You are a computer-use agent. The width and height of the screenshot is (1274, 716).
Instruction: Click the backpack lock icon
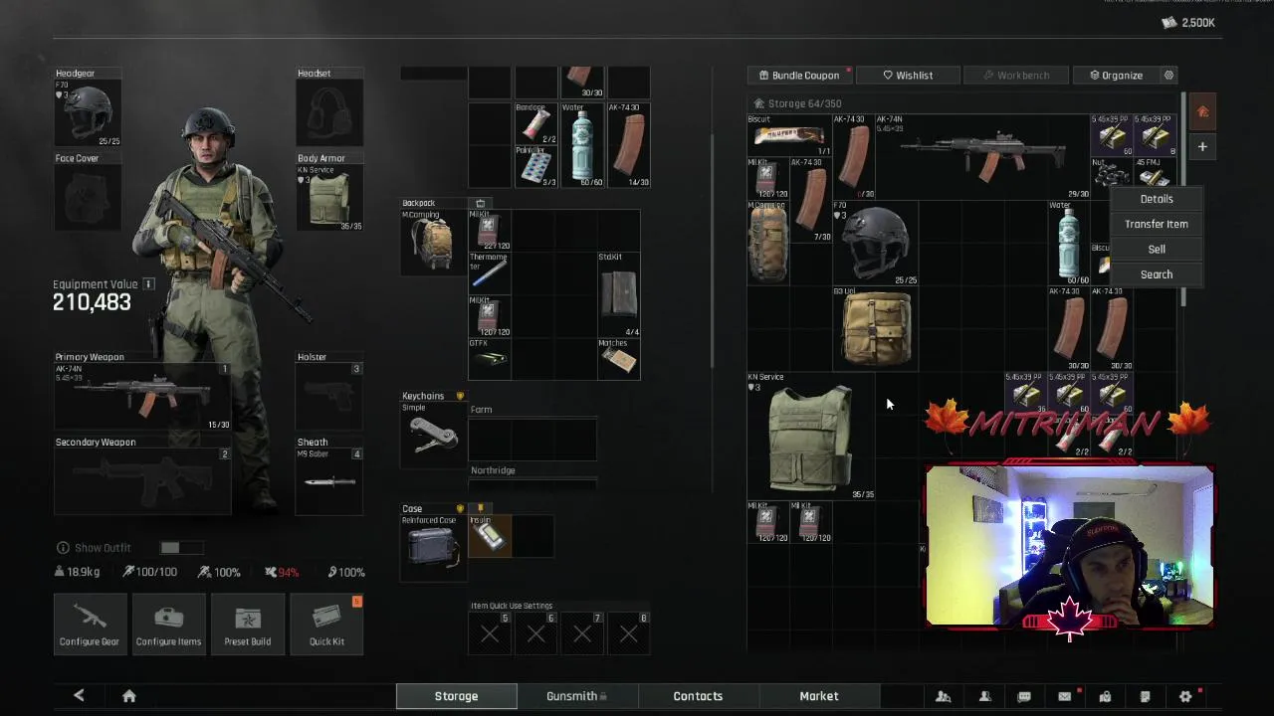[480, 204]
